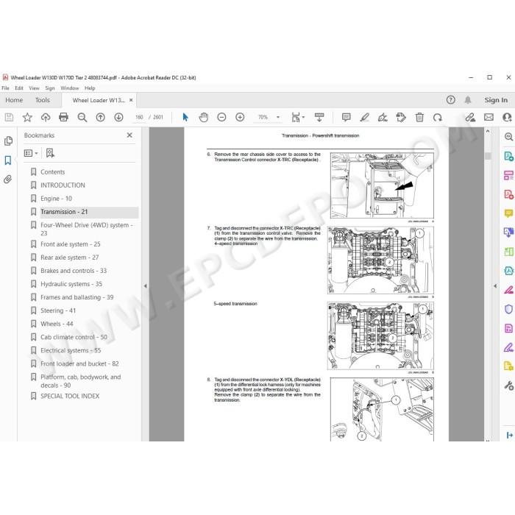Close the Wheel Loader W13... document tab
Image resolution: width=515 pixels, height=515 pixels.
(x=131, y=100)
